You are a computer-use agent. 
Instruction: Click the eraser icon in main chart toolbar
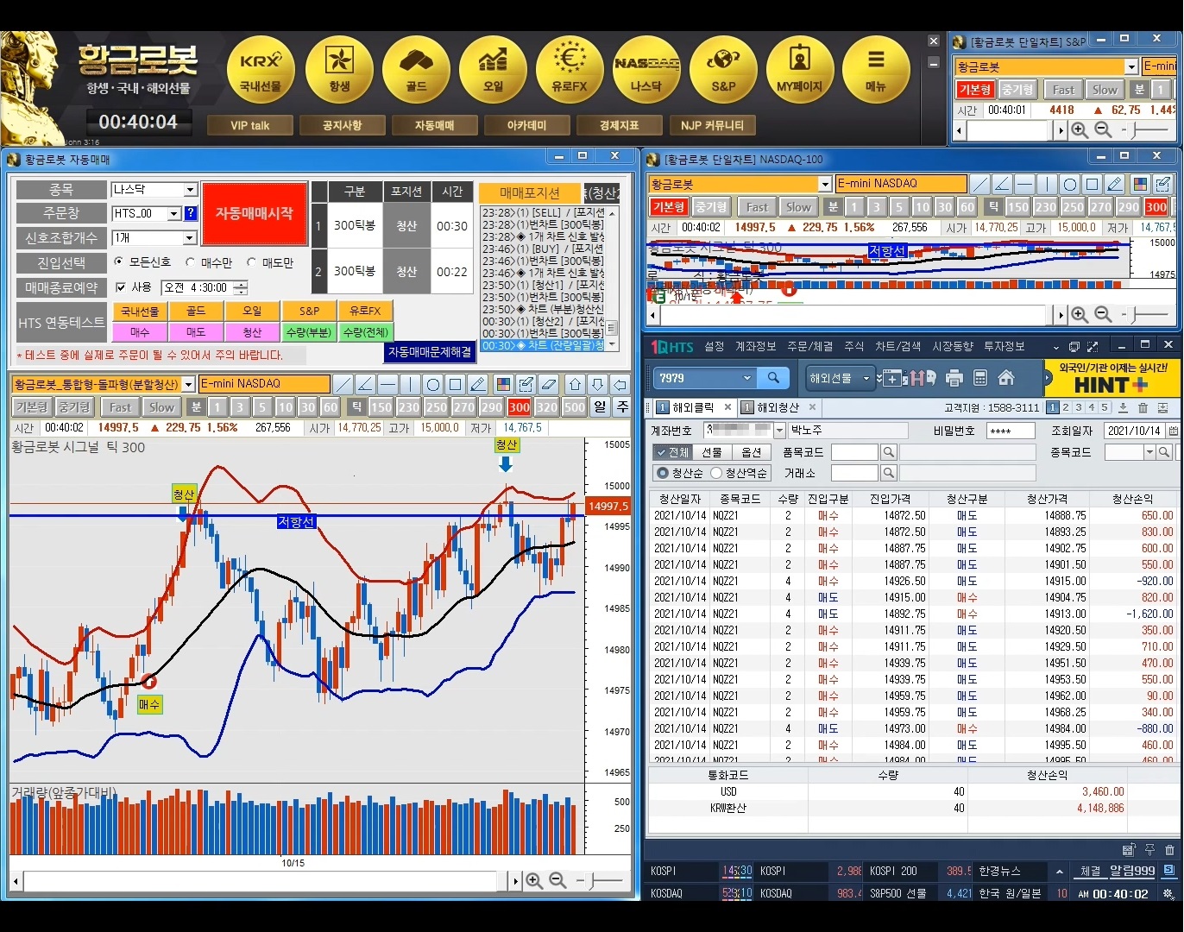tap(548, 384)
